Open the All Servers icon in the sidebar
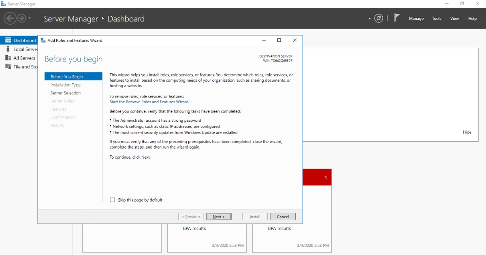 (7, 58)
